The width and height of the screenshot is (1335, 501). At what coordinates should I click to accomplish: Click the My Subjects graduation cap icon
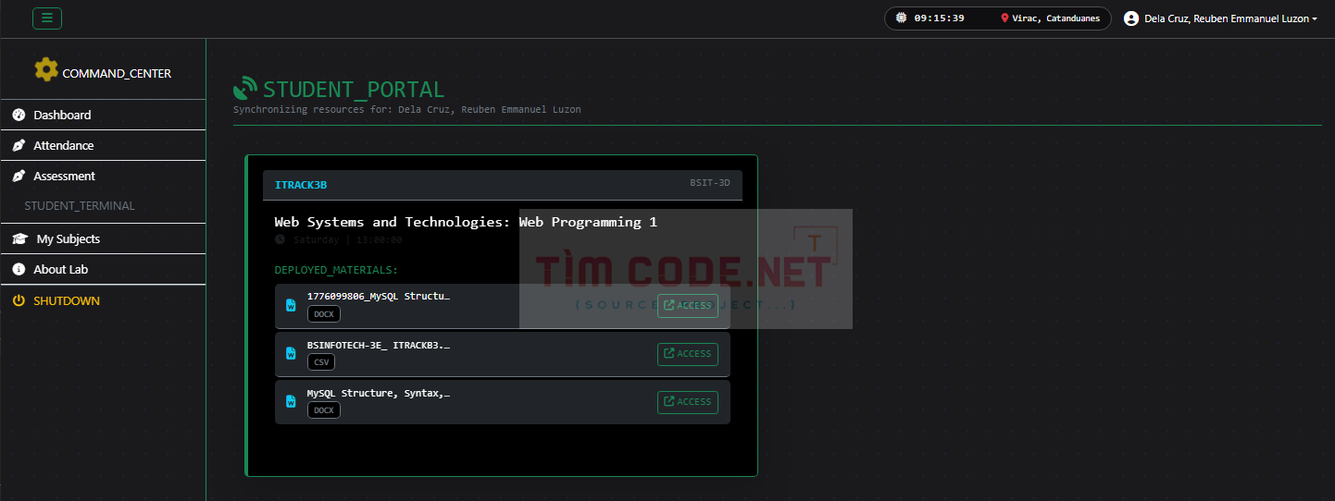(x=19, y=238)
